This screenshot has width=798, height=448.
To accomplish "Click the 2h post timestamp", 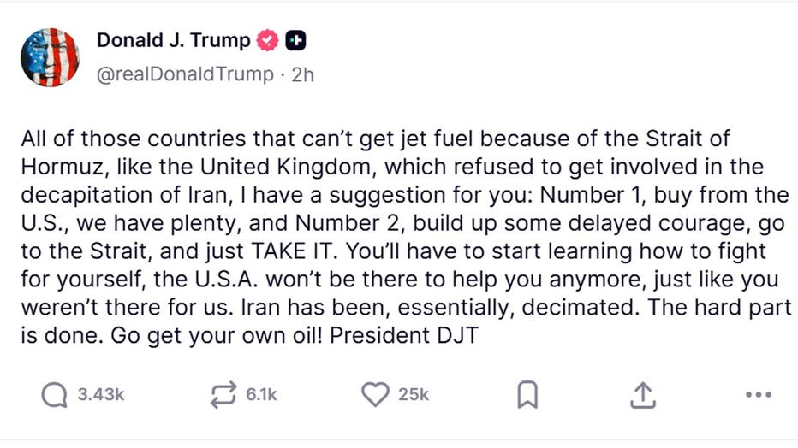I will click(x=302, y=74).
